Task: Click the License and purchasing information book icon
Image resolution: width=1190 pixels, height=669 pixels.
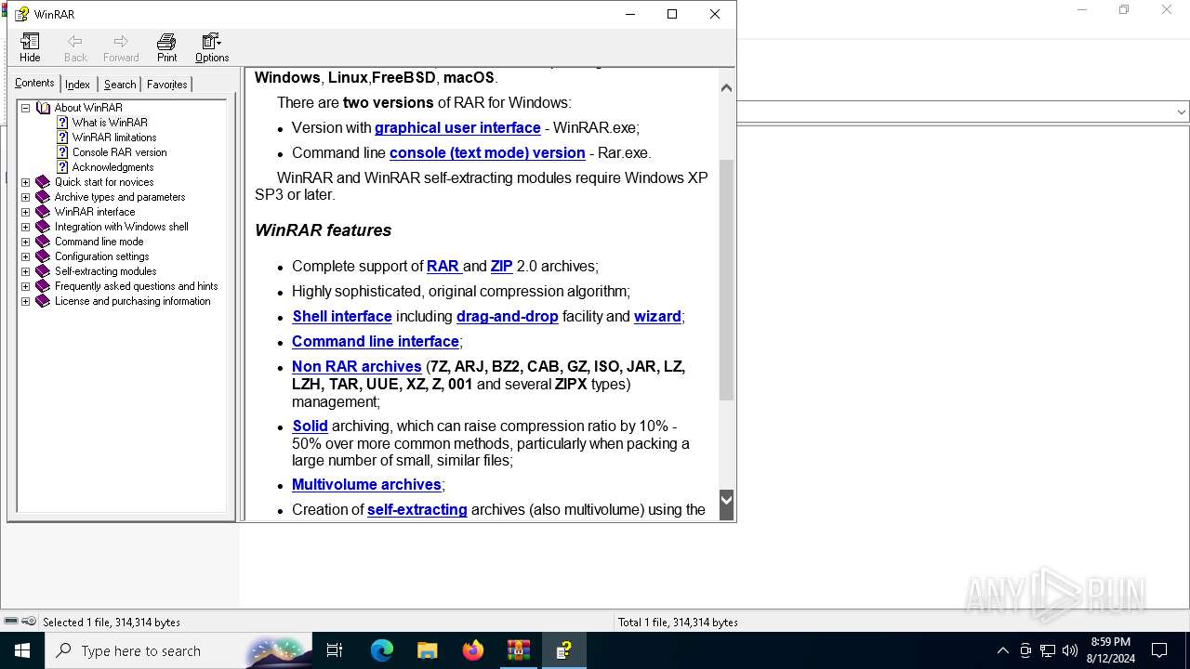Action: (x=43, y=301)
